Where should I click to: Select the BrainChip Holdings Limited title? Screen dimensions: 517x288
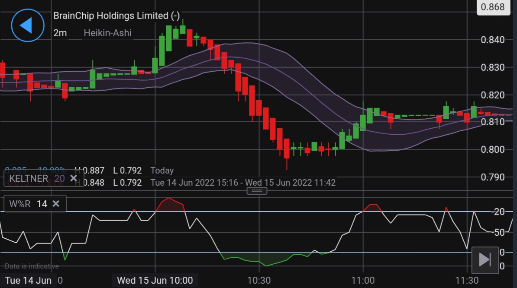(116, 16)
